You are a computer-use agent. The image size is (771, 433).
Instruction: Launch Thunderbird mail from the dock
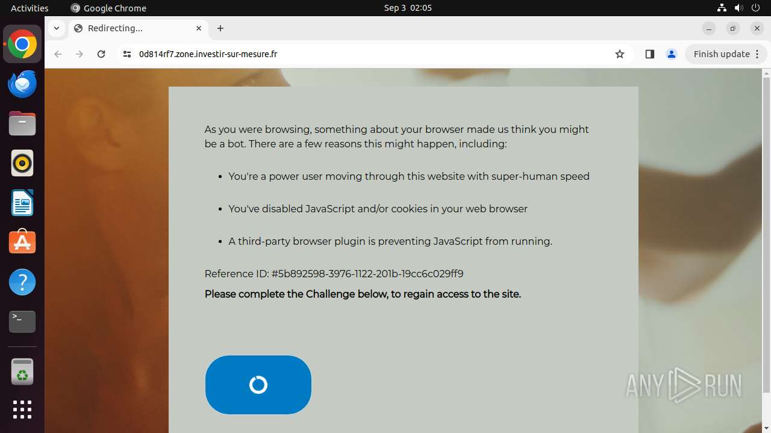[22, 84]
